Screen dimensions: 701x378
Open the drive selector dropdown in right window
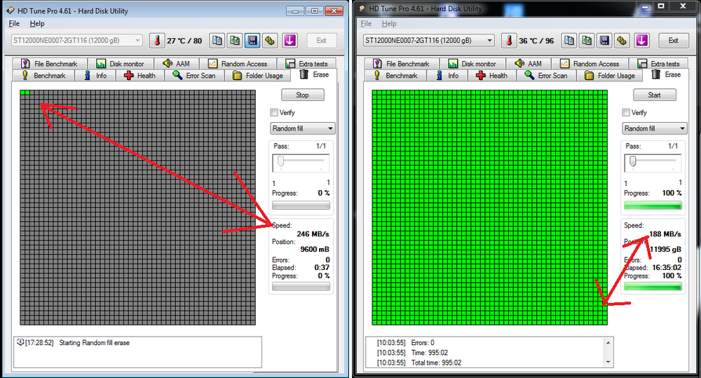point(429,40)
